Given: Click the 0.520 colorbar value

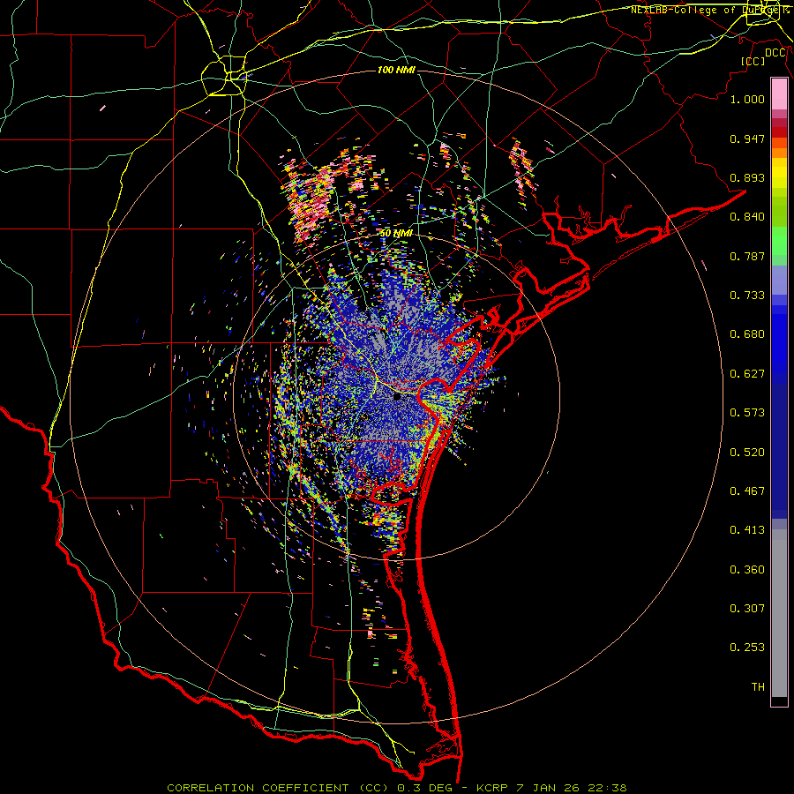Looking at the screenshot, I should [x=747, y=453].
